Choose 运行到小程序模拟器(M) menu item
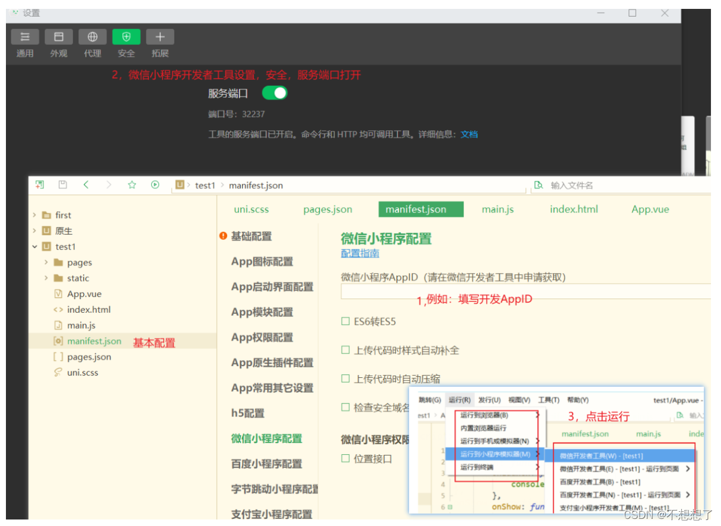Viewport: 721px width, 526px height. tap(495, 454)
